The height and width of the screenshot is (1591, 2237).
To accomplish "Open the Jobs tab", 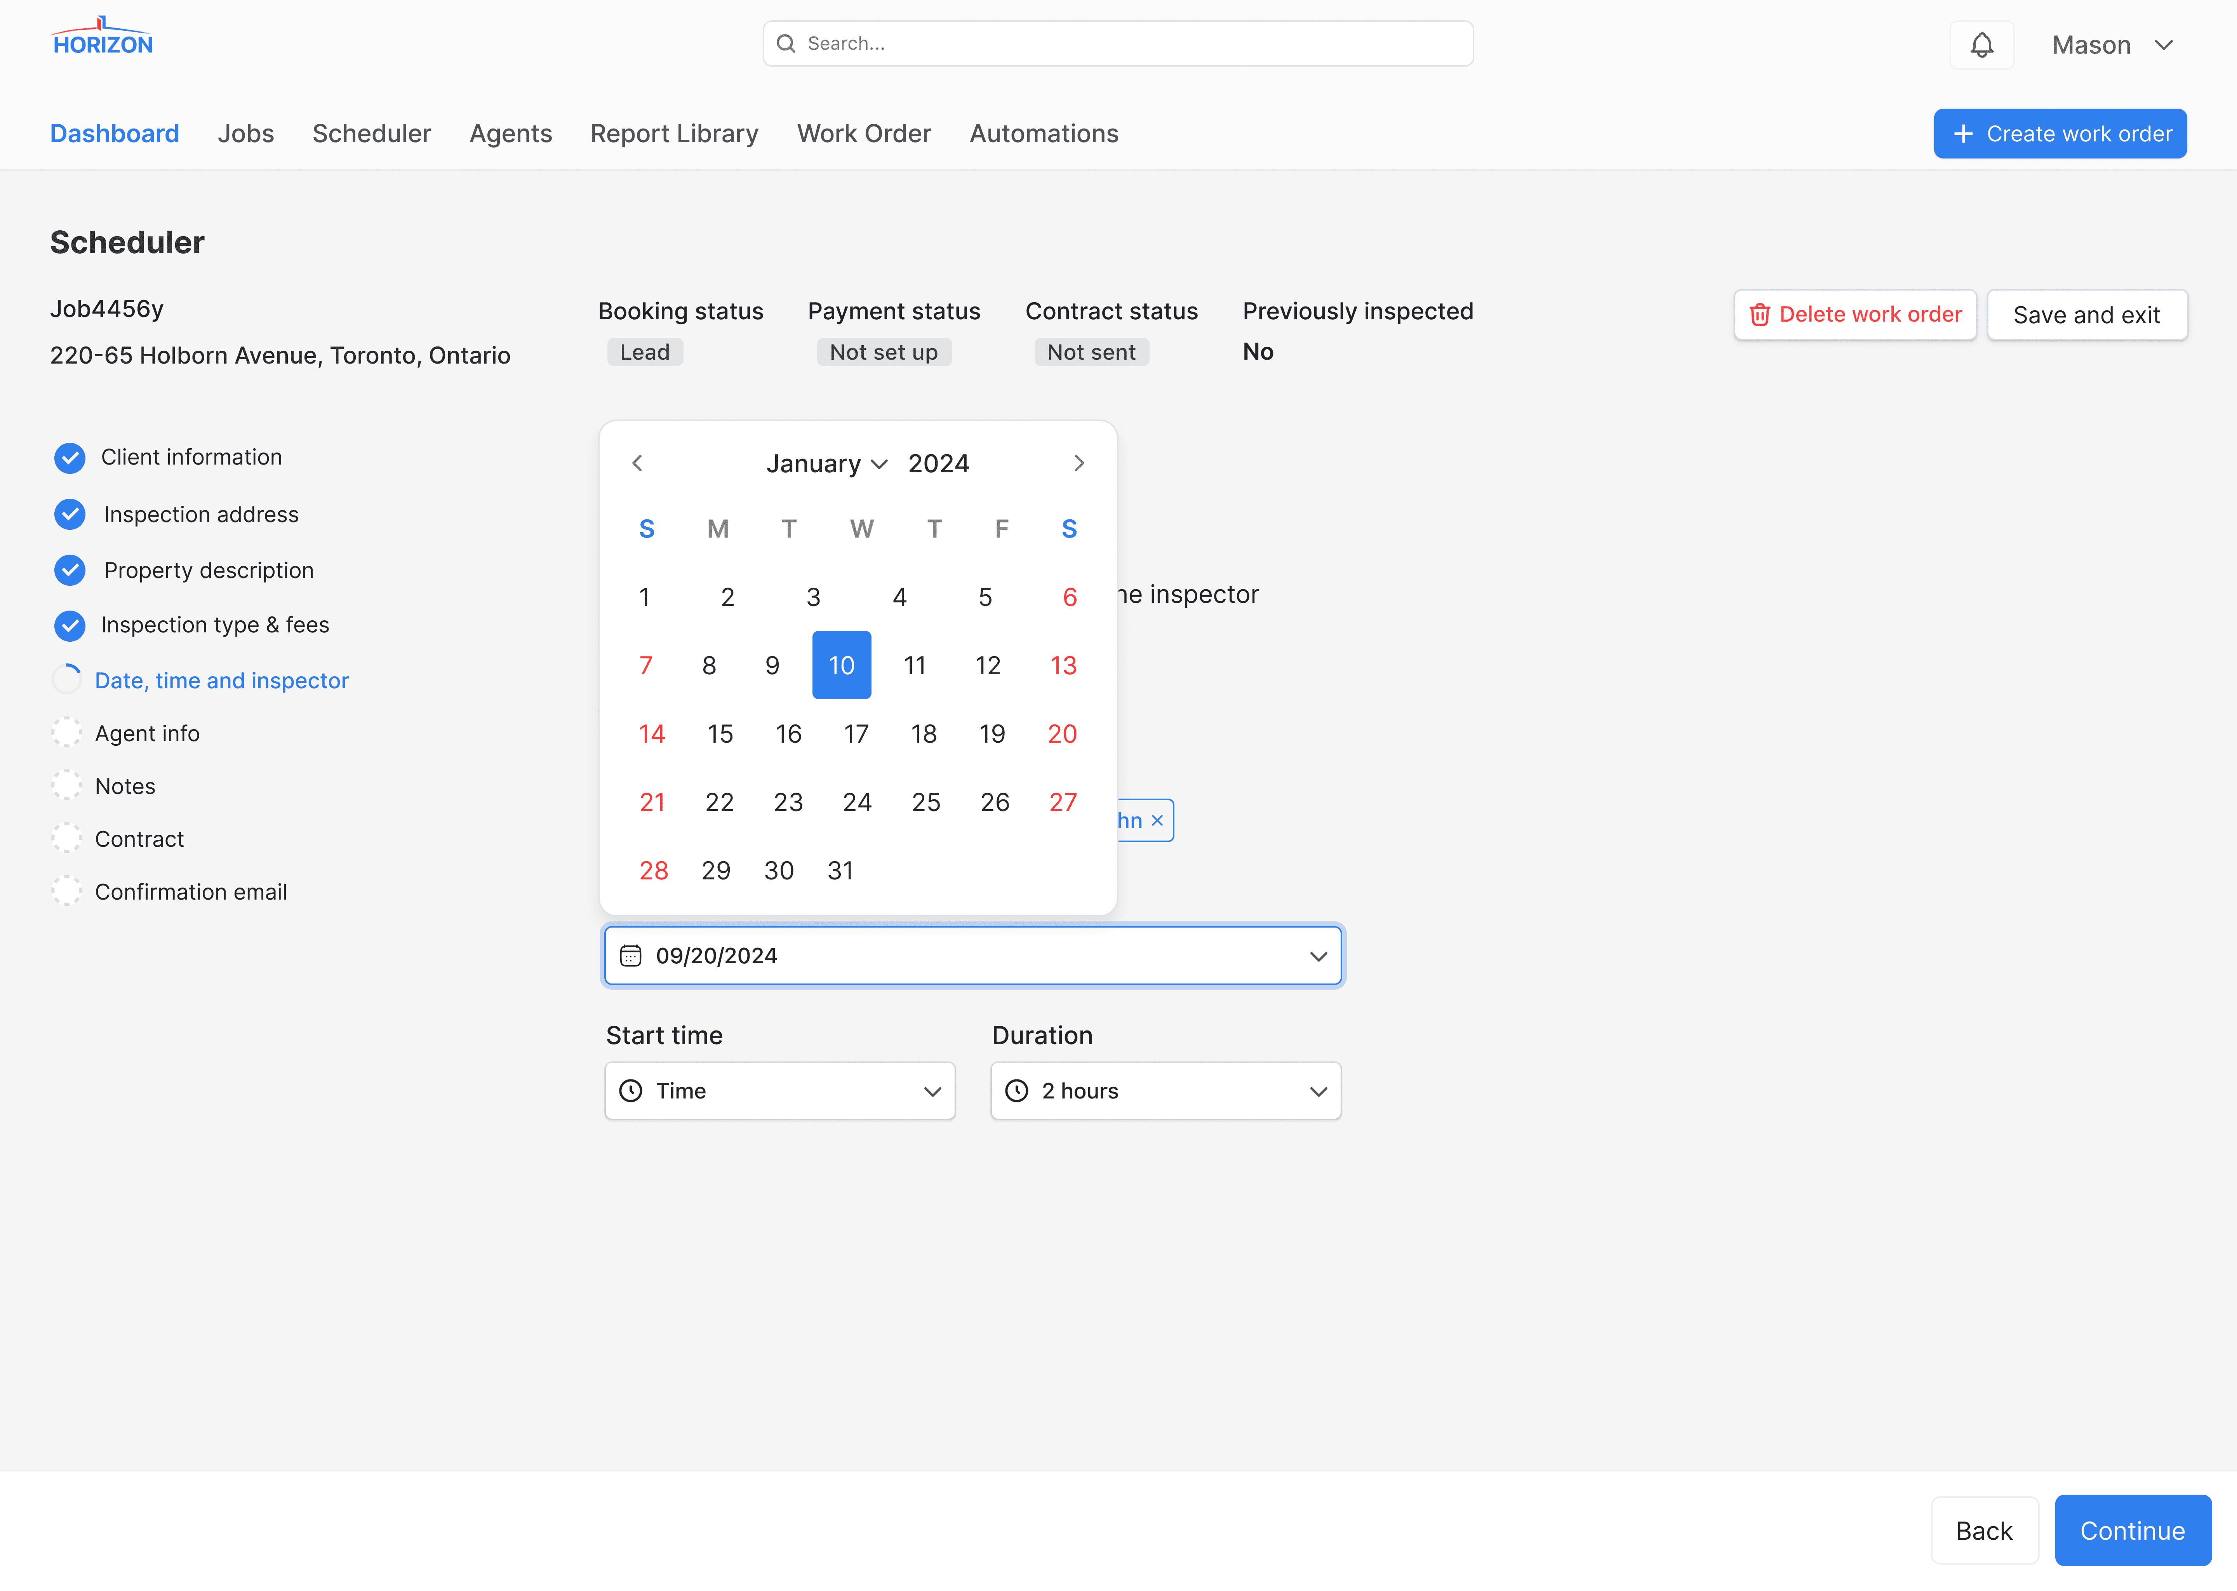I will click(246, 133).
